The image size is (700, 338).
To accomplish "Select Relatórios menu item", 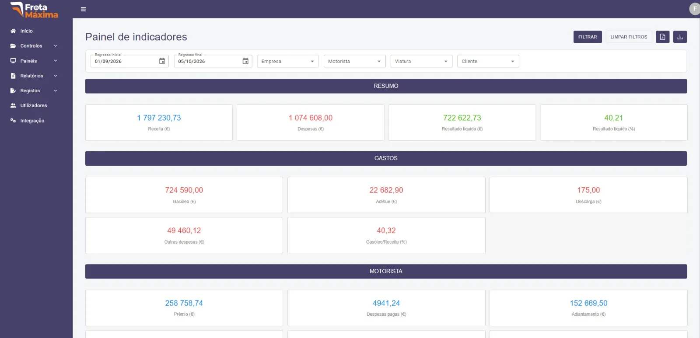I will pyautogui.click(x=31, y=76).
